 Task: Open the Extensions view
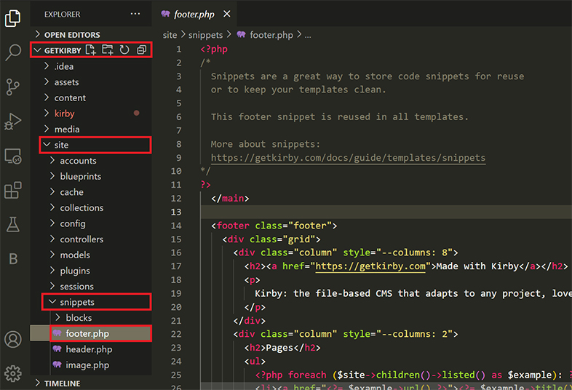(13, 190)
